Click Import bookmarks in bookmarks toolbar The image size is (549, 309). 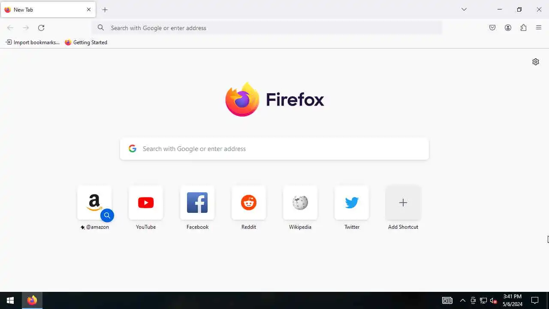point(33,42)
